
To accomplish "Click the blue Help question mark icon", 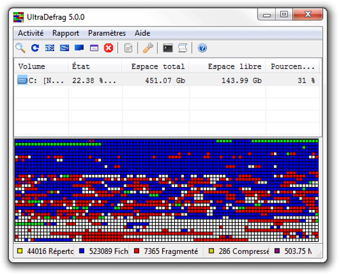I will 202,48.
